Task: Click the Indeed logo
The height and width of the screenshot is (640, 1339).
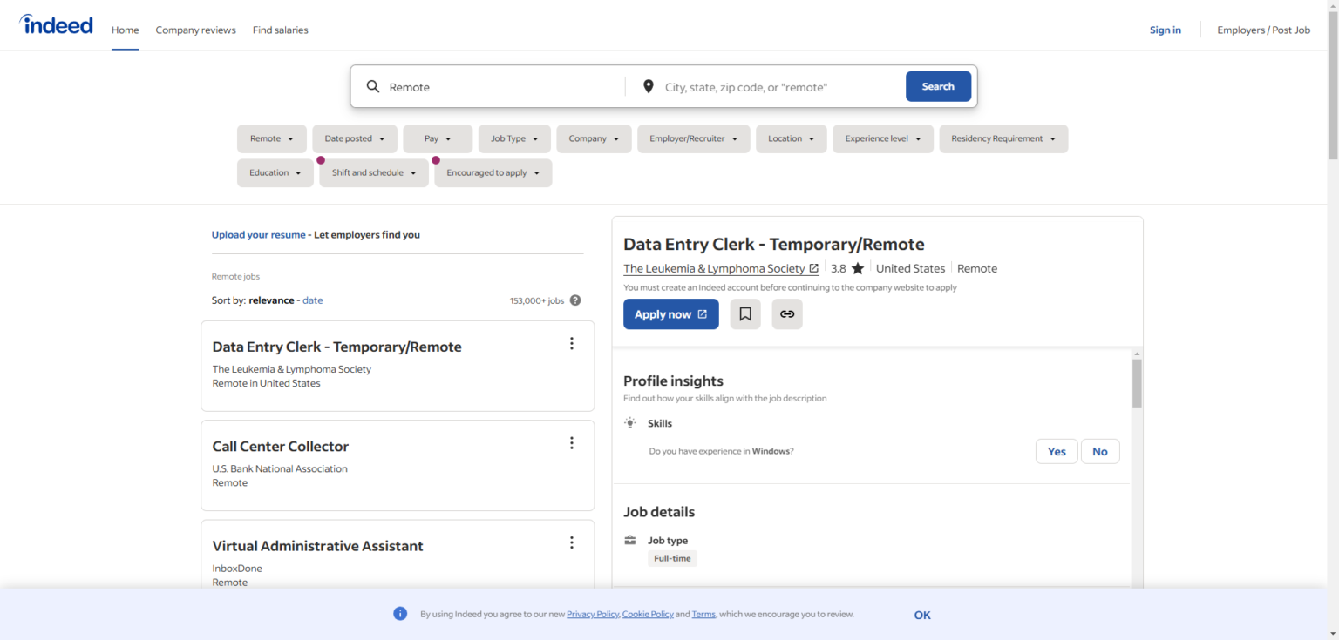Action: point(55,24)
